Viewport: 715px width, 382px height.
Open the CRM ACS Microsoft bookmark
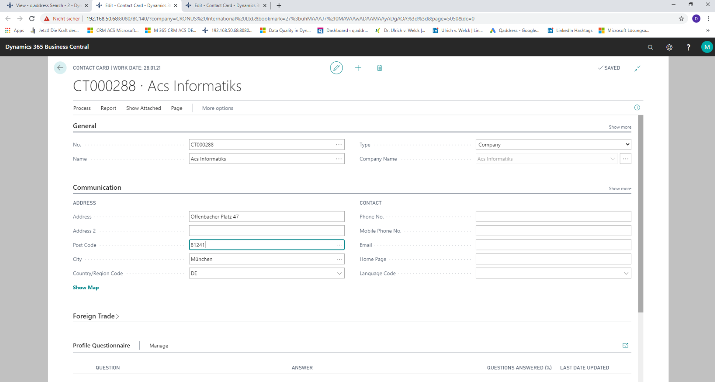[x=113, y=31]
